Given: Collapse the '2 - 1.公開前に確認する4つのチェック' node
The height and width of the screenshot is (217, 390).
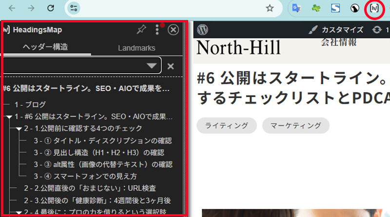Looking at the screenshot, I should click(x=19, y=129).
